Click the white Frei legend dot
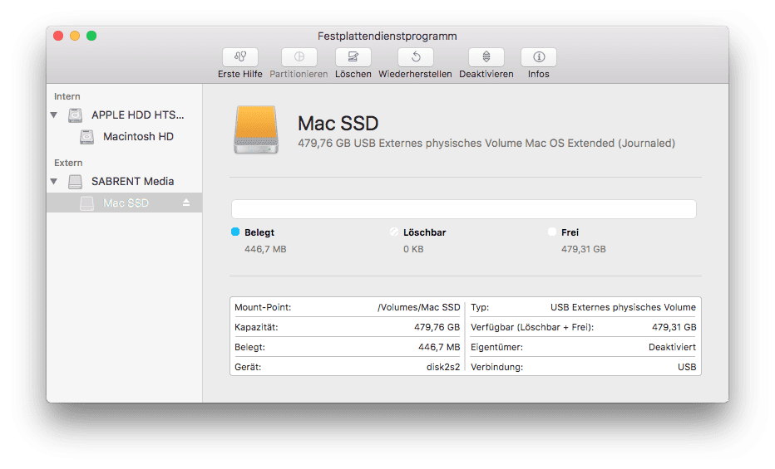775x469 pixels. (x=552, y=232)
